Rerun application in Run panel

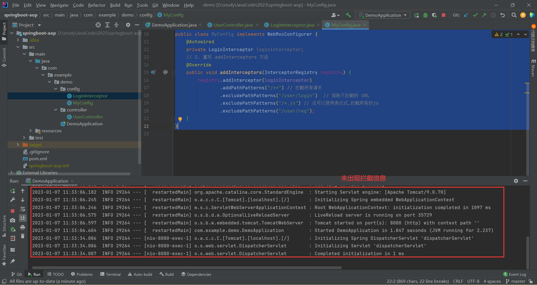coord(13,191)
